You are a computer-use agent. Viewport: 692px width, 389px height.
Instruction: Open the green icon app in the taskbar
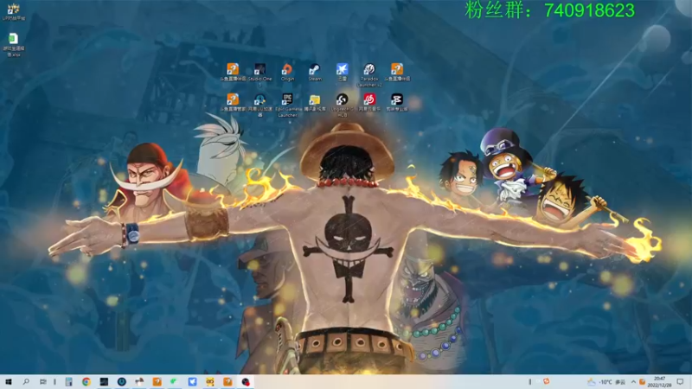point(175,381)
